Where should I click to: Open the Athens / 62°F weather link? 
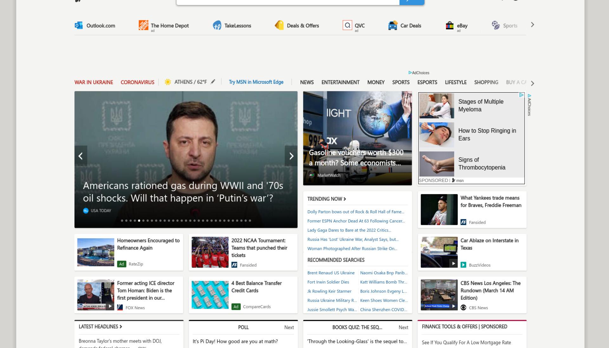tap(191, 82)
